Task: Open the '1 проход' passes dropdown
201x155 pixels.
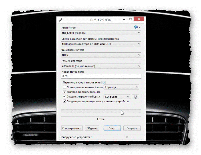Action: 121,87
